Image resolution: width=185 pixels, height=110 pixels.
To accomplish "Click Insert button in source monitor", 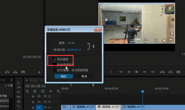I will 7,72.
